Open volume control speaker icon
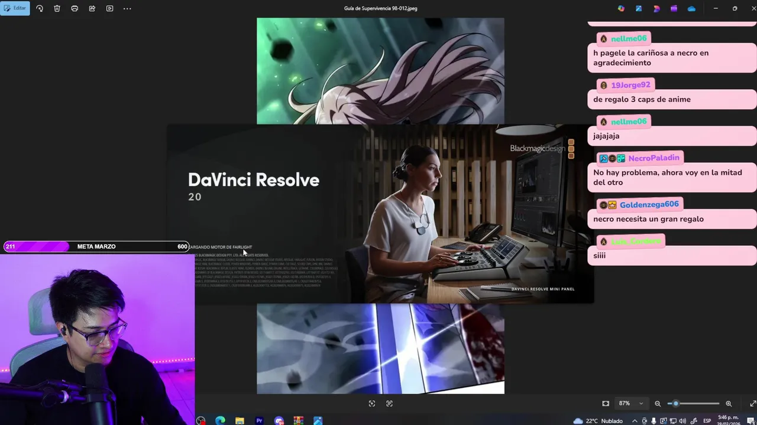Screen dimensions: 757x425 coord(682,421)
